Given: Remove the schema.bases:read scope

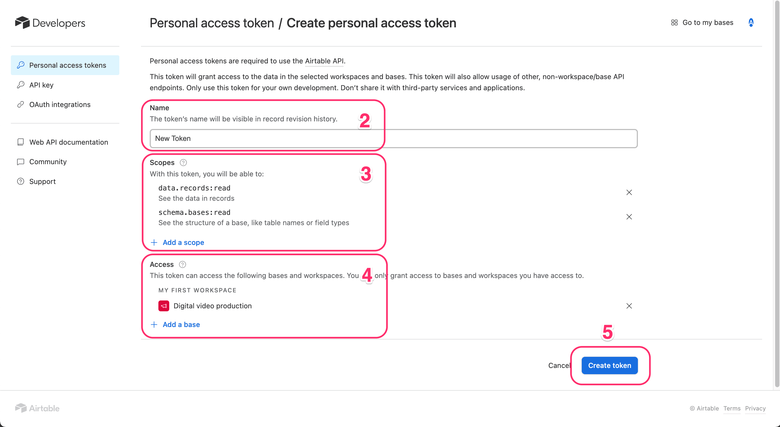Looking at the screenshot, I should click(629, 217).
